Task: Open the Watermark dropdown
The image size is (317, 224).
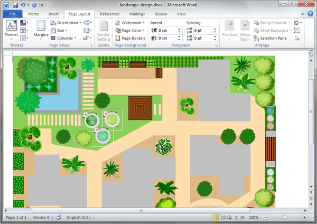Action: click(132, 23)
